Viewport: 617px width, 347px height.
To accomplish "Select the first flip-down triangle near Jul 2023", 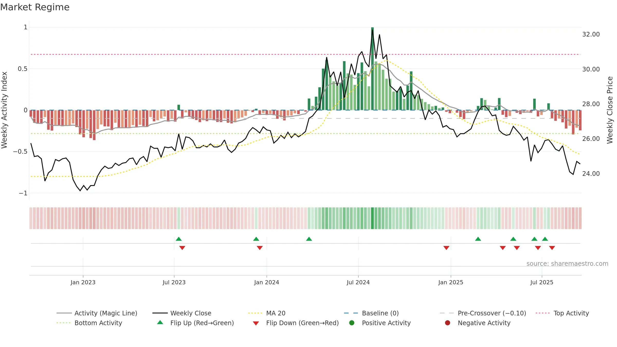I will click(182, 248).
